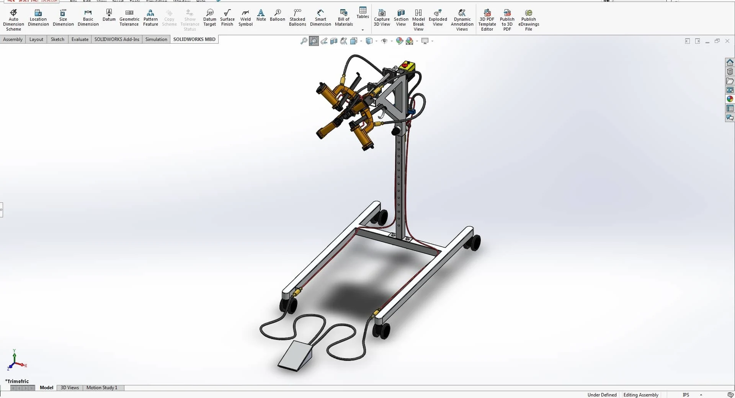Insert a Datum Target

tap(210, 18)
